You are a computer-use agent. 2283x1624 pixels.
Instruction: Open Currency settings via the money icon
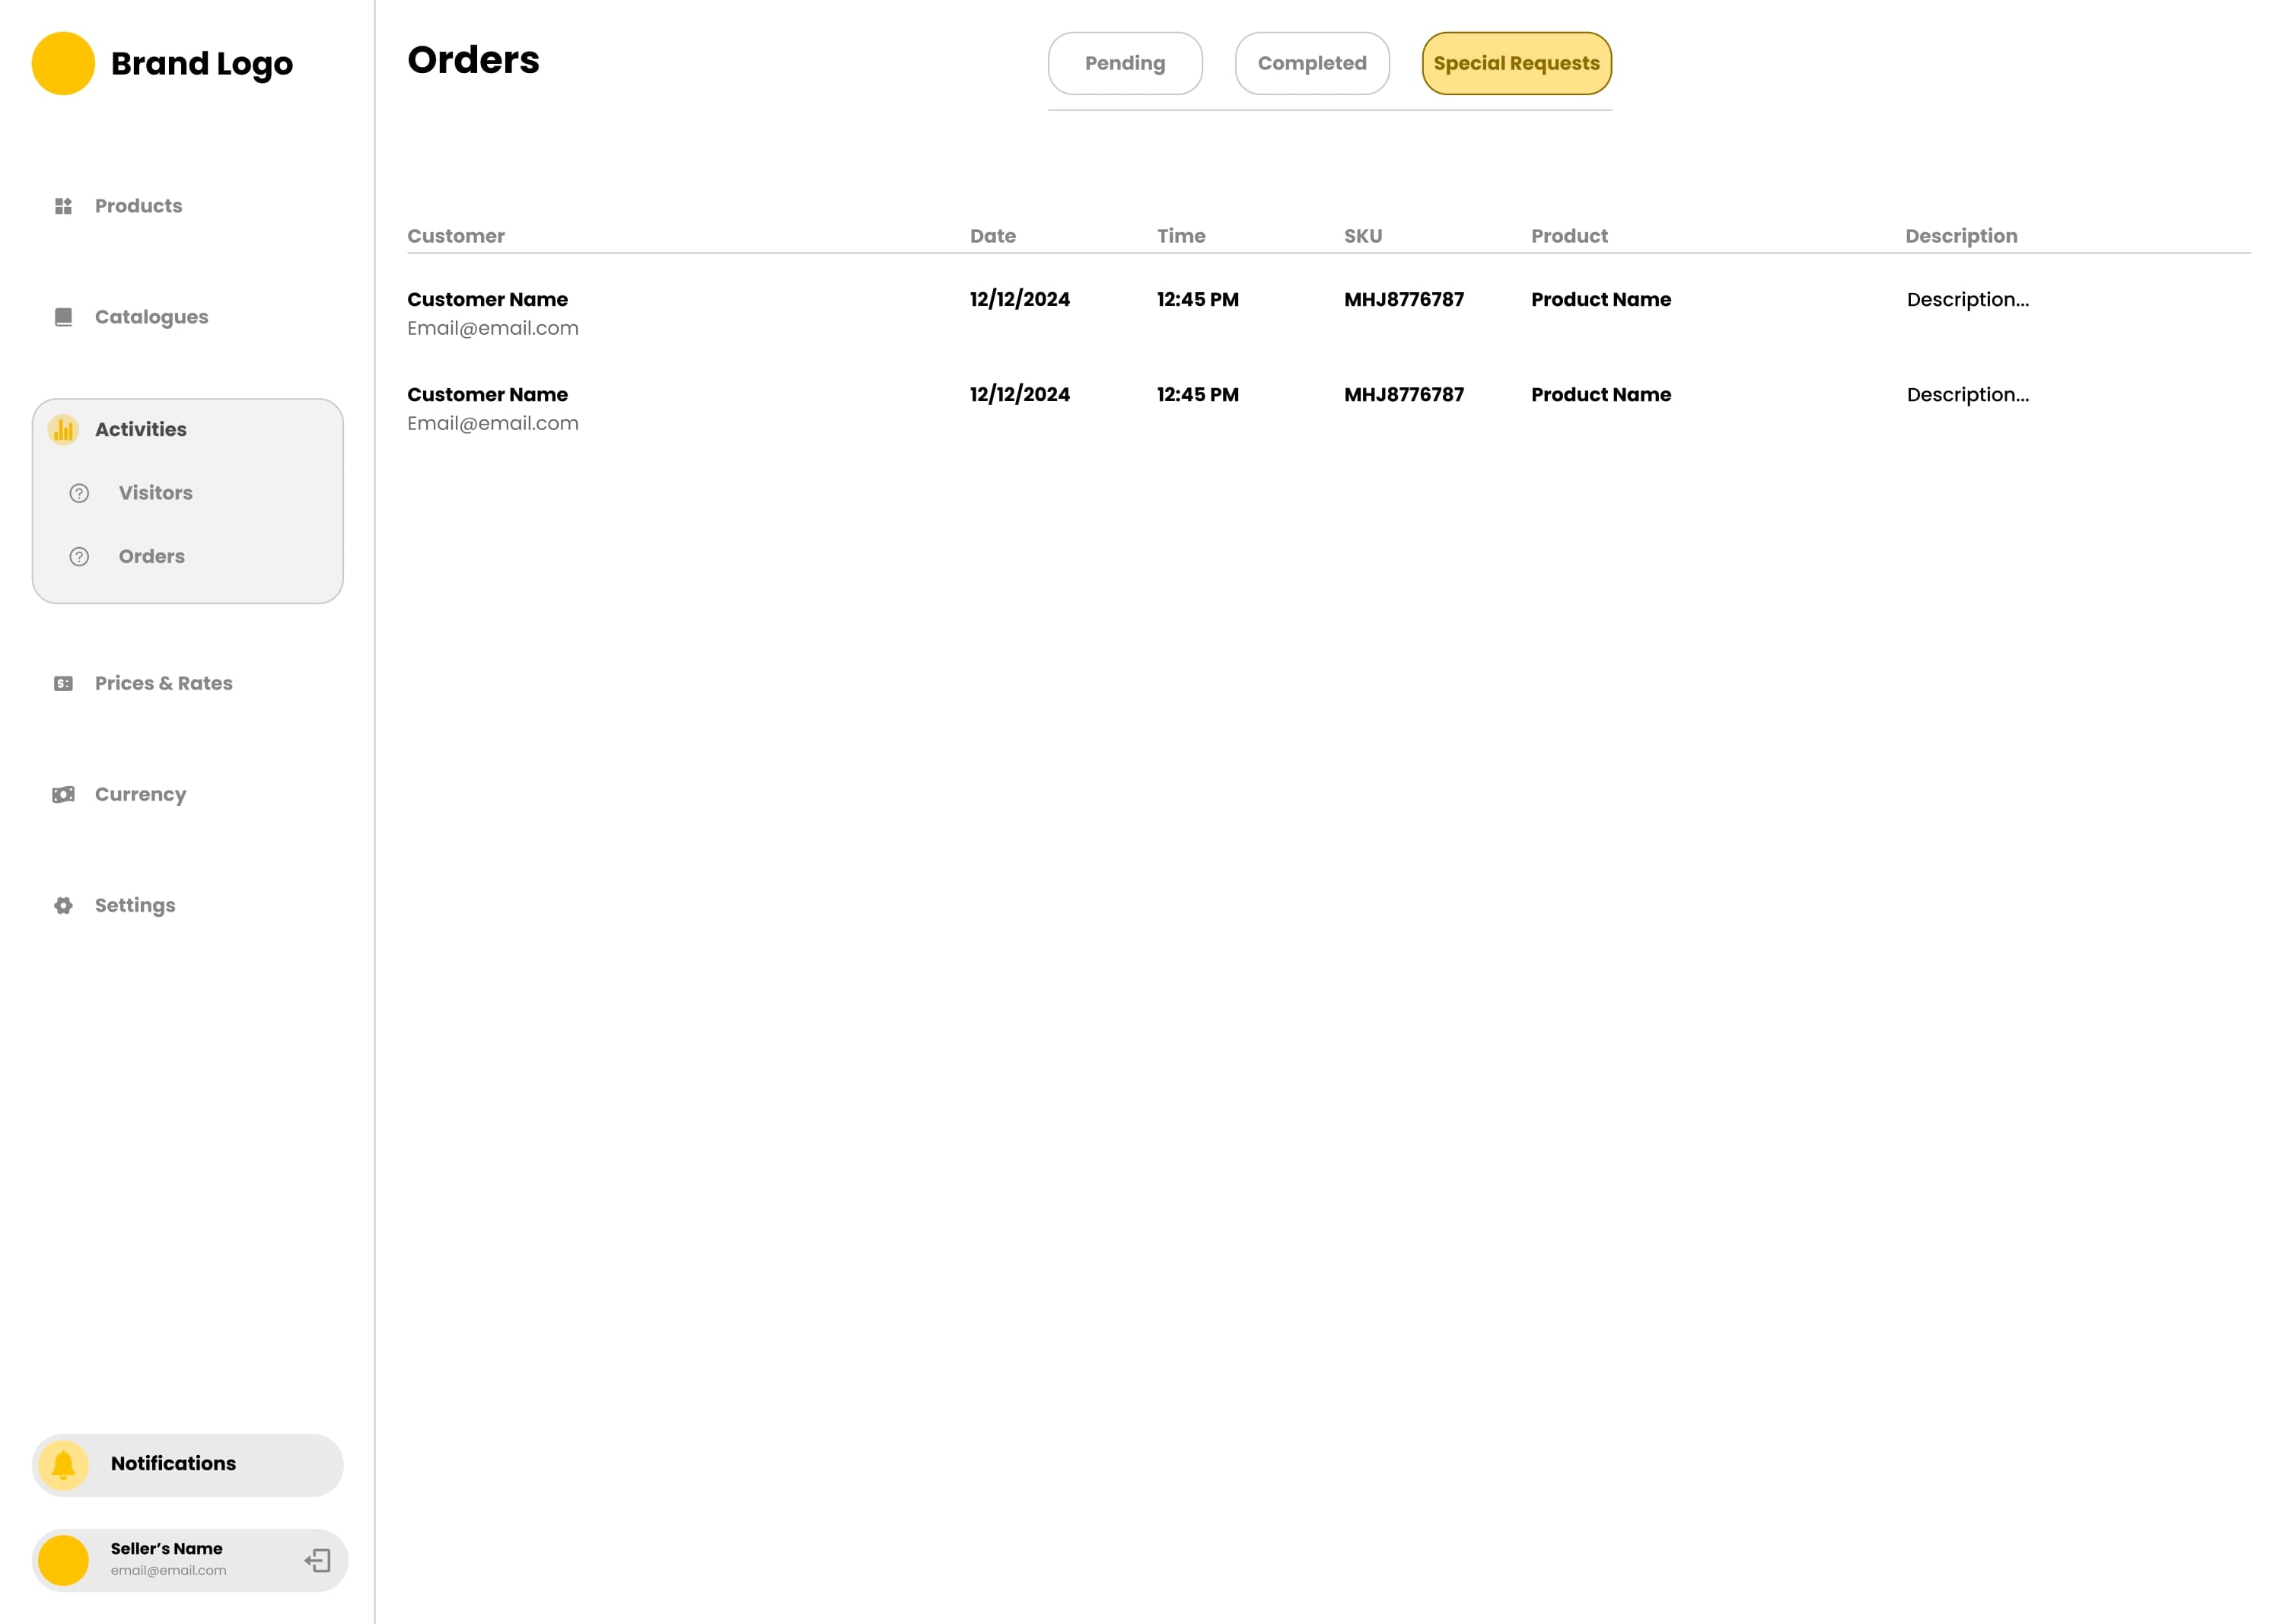(x=63, y=794)
